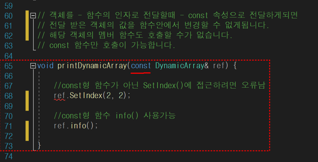Click the comment on line 62
This screenshot has height=162, width=318.
point(135,36)
